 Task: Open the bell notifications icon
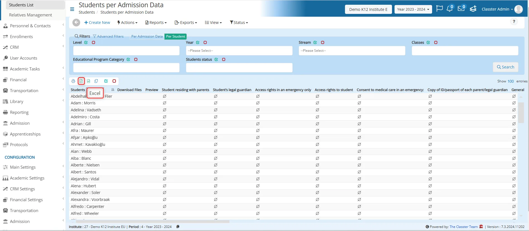pyautogui.click(x=450, y=9)
